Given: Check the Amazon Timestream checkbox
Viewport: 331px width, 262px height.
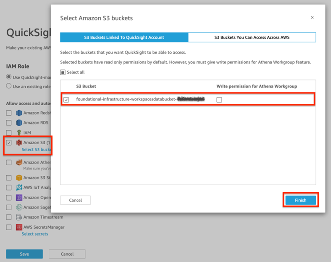Looking at the screenshot, I should 9,217.
